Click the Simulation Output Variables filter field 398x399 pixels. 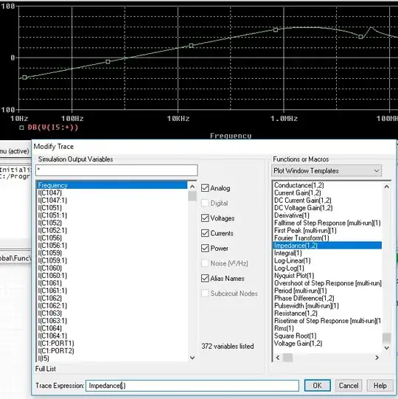click(116, 170)
